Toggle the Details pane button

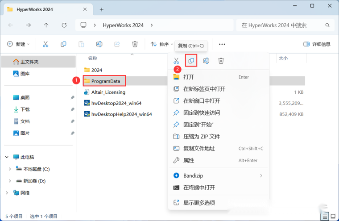pos(317,44)
